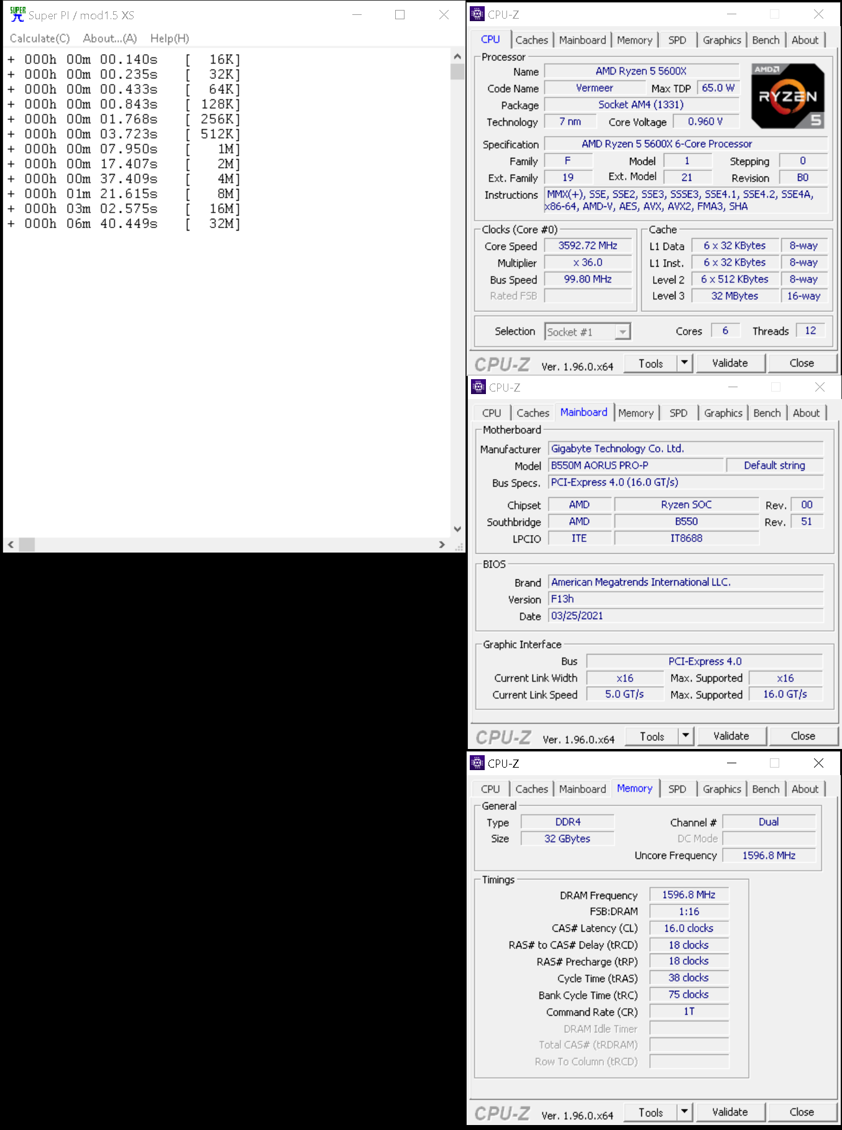
Task: Click the CPU-Z icon in the Memory window title bar
Action: pyautogui.click(x=477, y=763)
